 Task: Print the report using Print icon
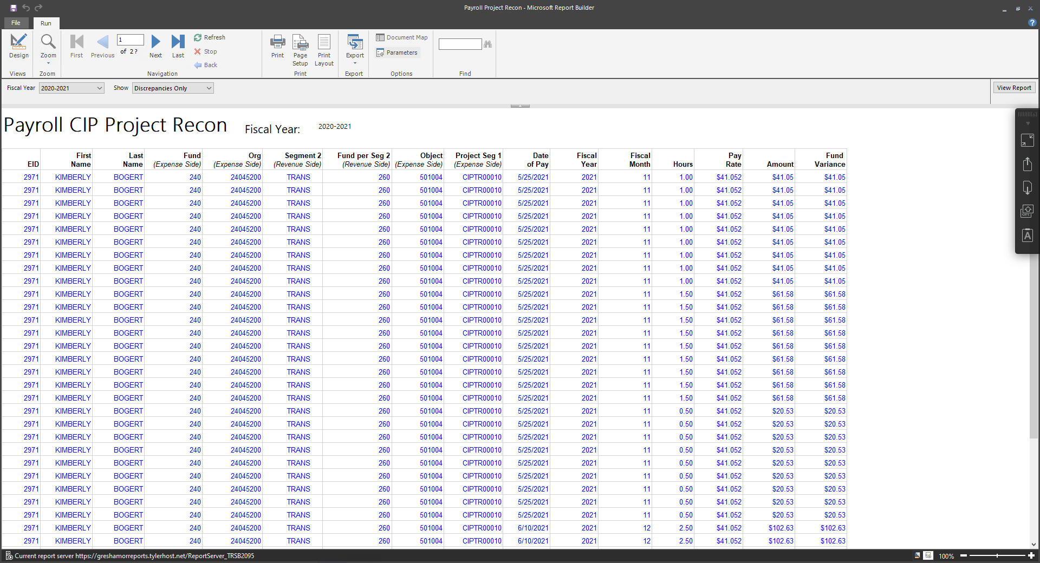(277, 46)
